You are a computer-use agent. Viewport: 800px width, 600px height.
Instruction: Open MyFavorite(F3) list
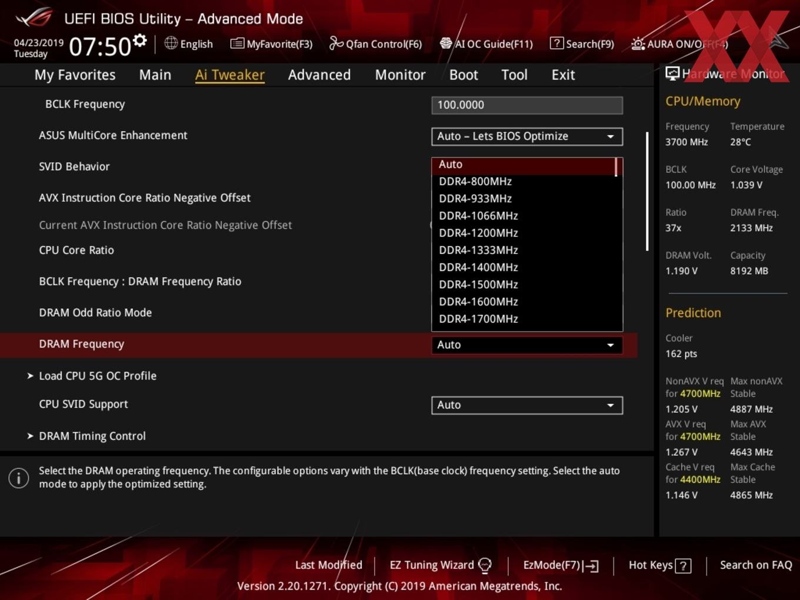[271, 44]
